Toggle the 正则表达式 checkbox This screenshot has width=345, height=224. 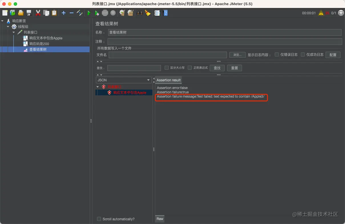click(x=190, y=68)
